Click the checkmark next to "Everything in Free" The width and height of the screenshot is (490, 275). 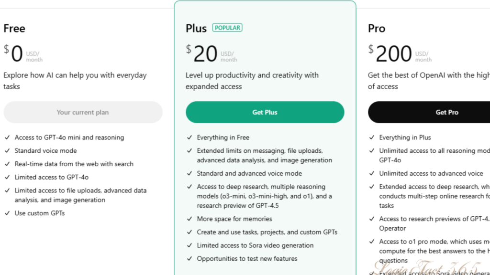[x=189, y=137]
